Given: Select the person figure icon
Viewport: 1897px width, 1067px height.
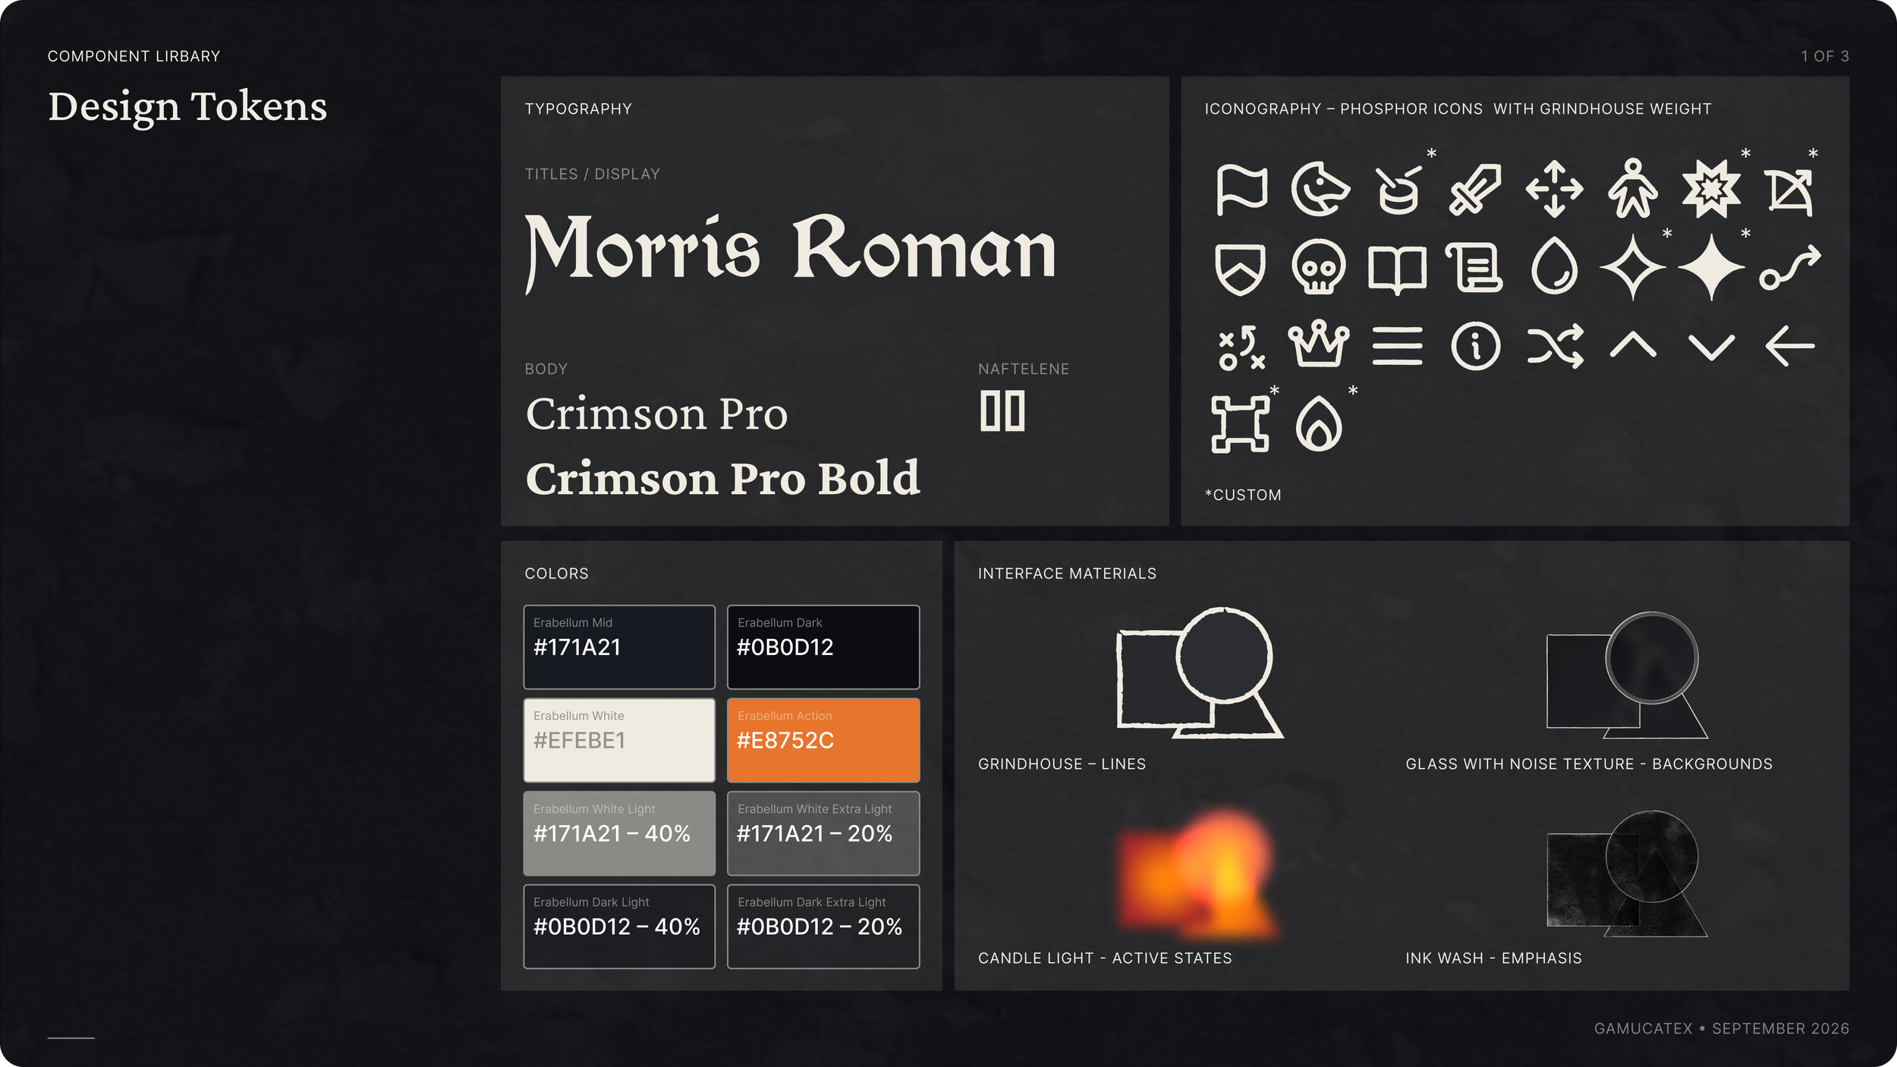Looking at the screenshot, I should click(1633, 188).
